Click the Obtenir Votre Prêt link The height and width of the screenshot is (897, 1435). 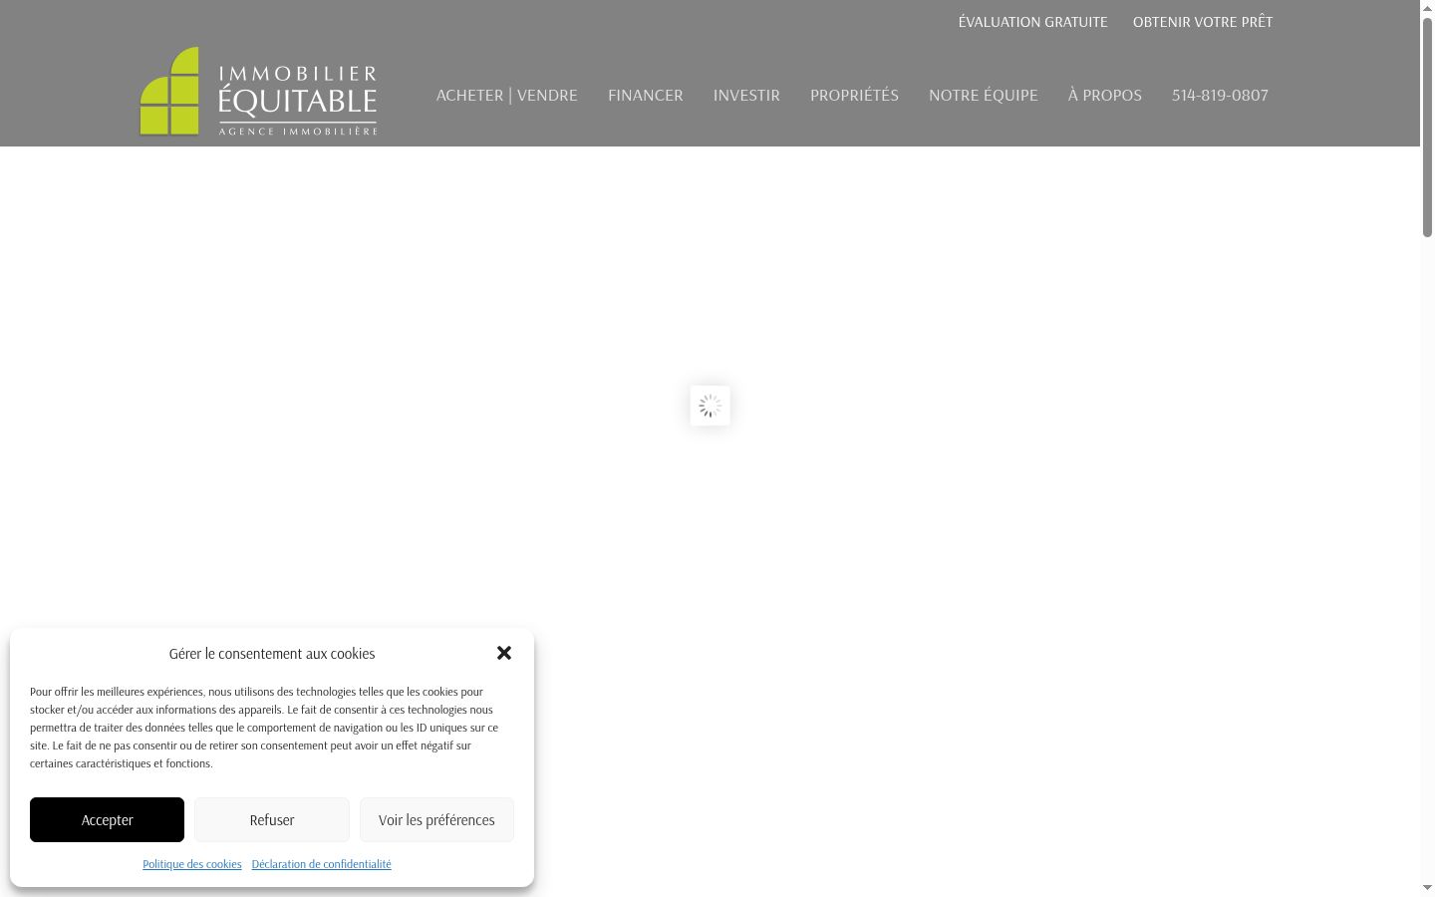(1203, 21)
